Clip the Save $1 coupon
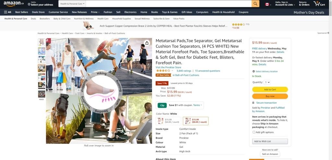The image size is (332, 160). tap(162, 105)
